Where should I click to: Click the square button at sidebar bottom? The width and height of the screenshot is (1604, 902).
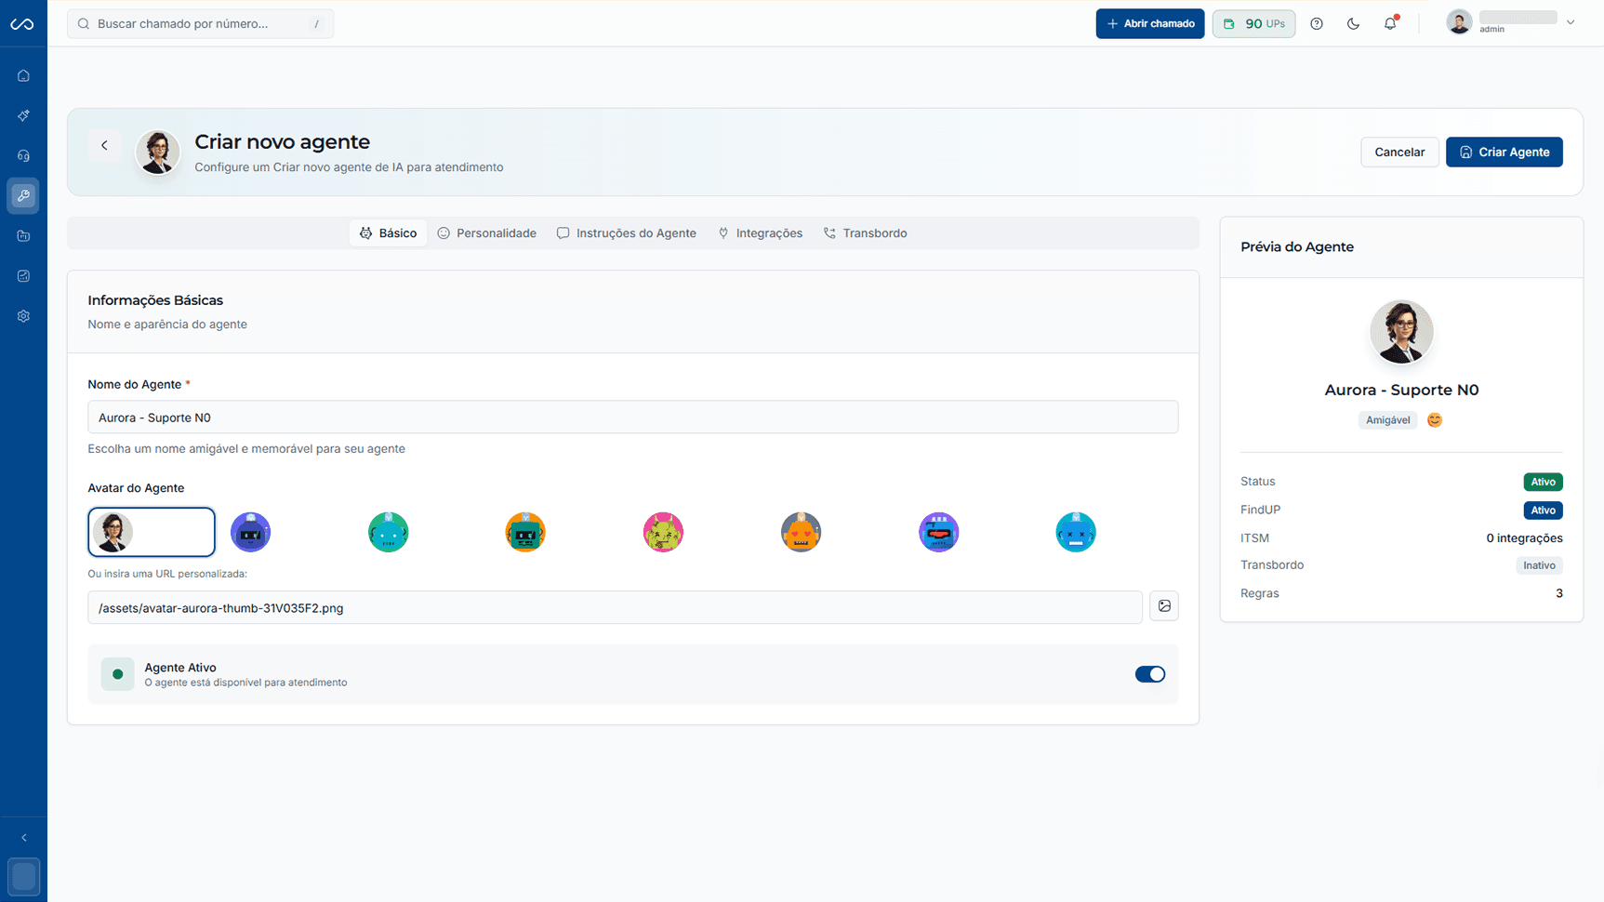[x=23, y=876]
